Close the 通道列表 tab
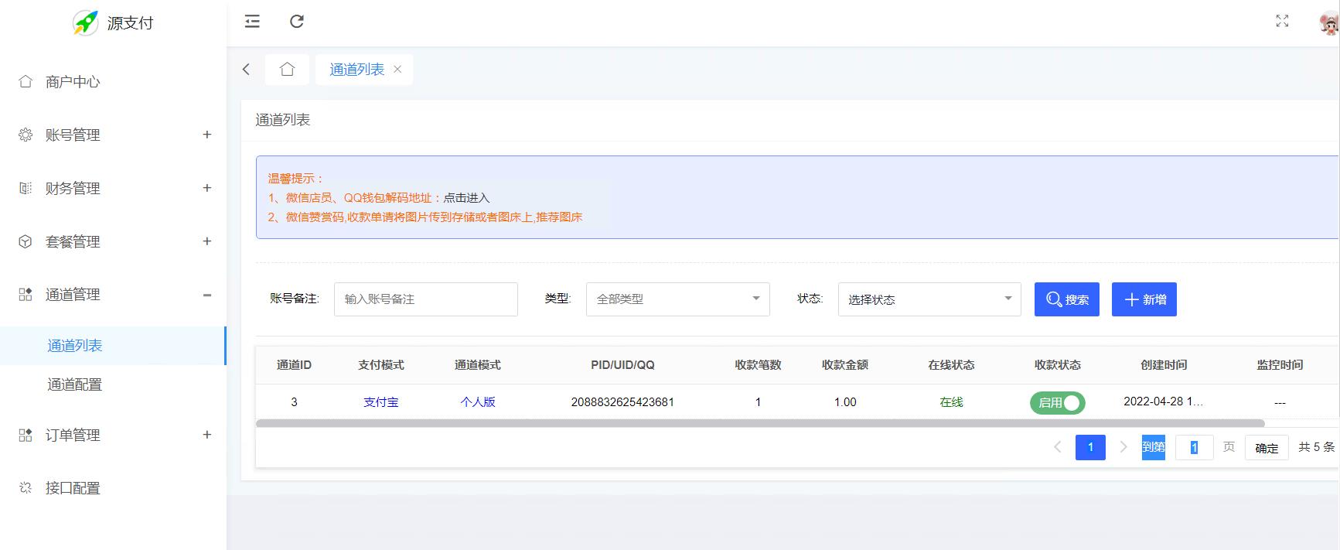The width and height of the screenshot is (1340, 550). coord(397,70)
